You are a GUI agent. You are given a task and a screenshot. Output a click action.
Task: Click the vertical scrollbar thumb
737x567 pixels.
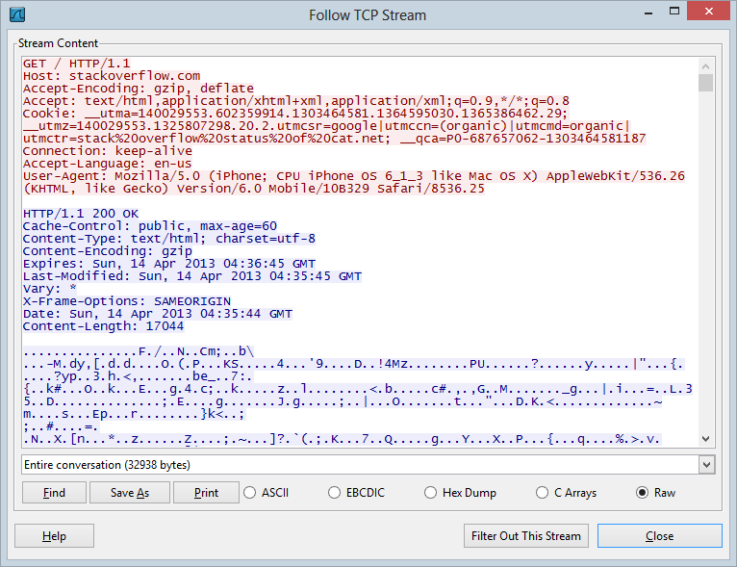(705, 83)
